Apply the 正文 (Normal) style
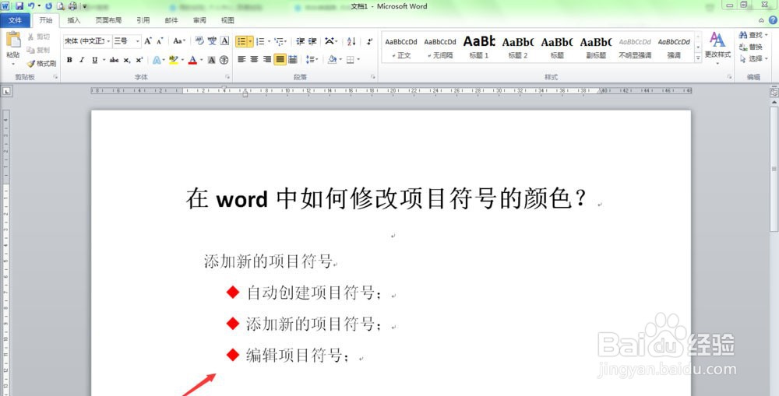Viewport: 779px width, 396px height. tap(401, 47)
